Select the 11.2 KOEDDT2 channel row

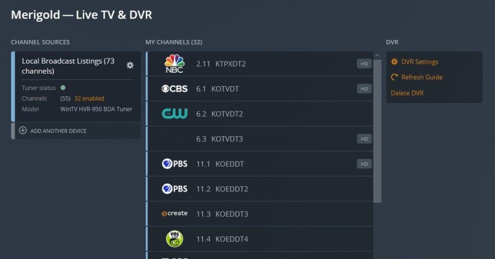[x=259, y=189]
